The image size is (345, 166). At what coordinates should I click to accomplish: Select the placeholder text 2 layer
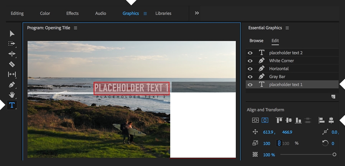click(x=292, y=53)
